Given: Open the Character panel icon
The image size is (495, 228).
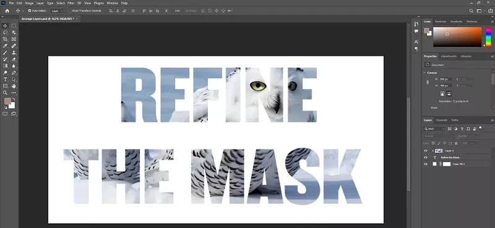Looking at the screenshot, I should [416, 42].
